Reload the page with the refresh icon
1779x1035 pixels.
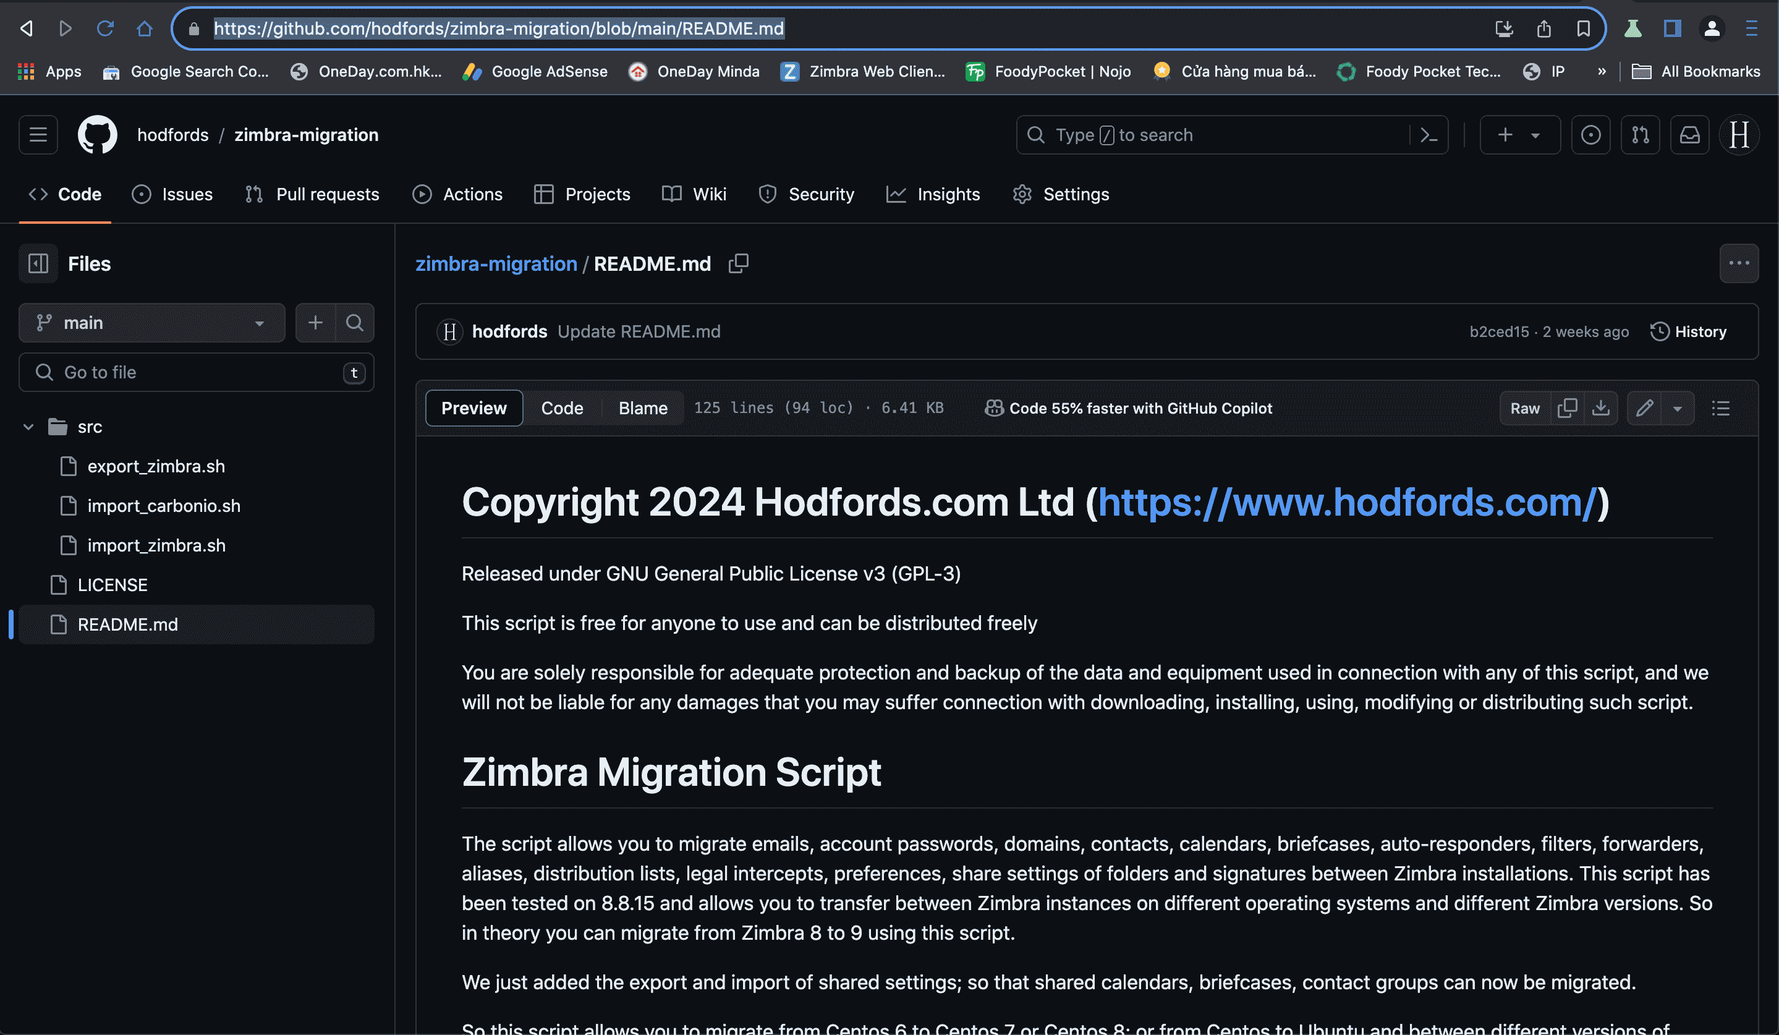(105, 28)
